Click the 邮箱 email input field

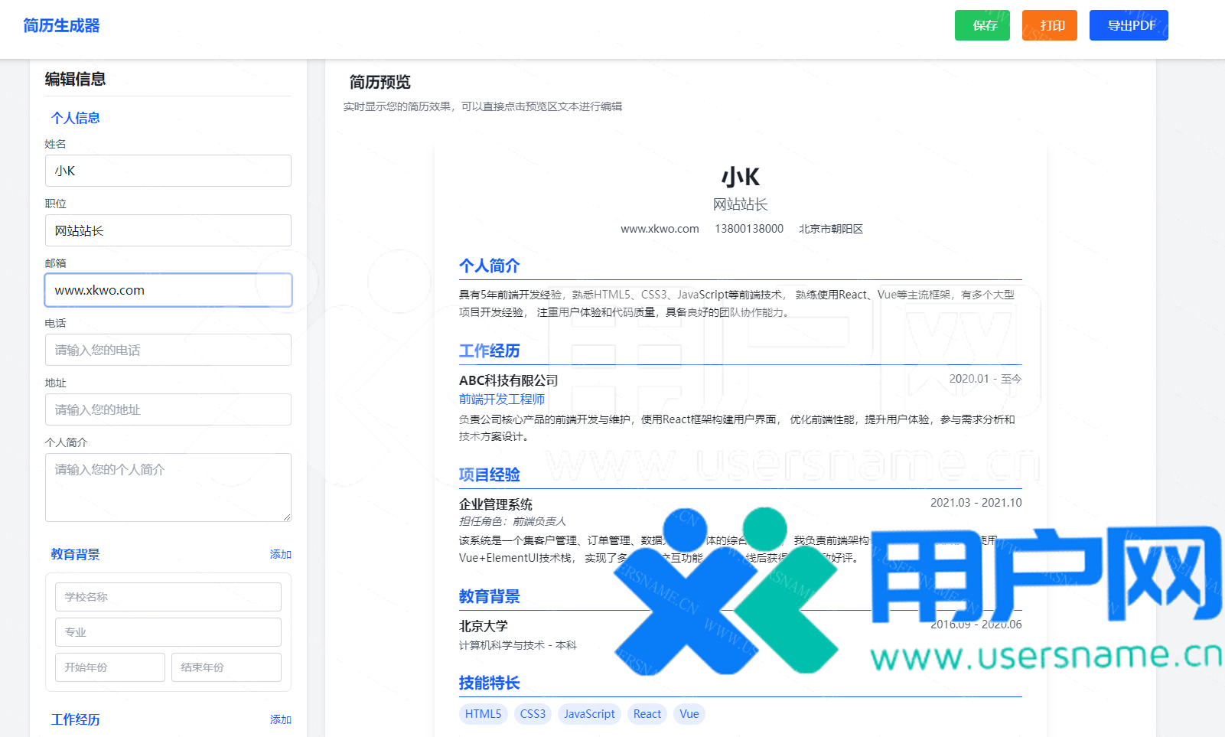click(168, 290)
